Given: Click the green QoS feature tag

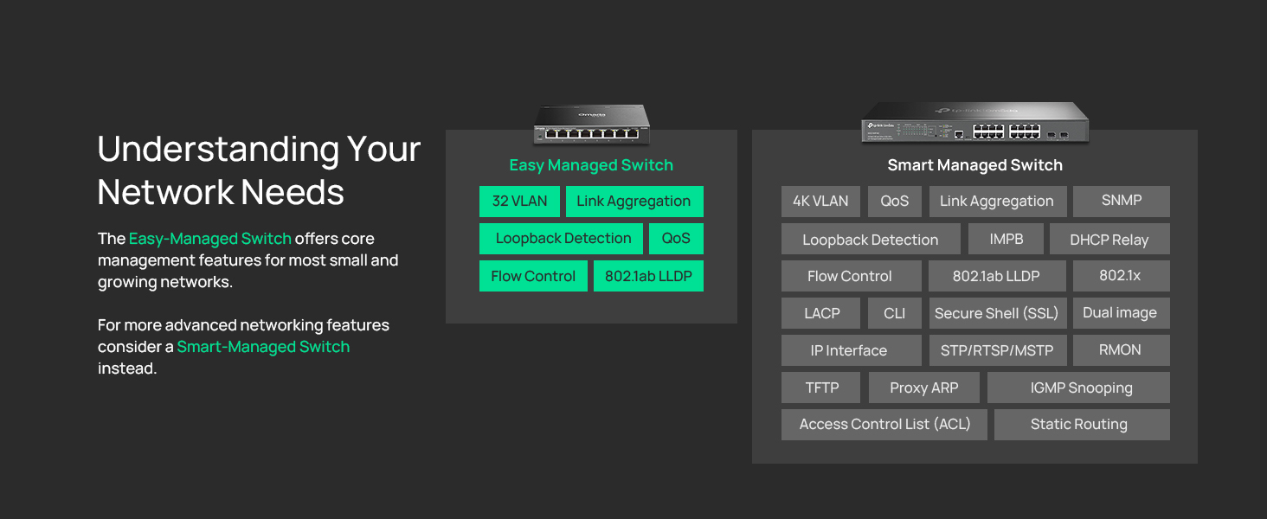Looking at the screenshot, I should [676, 239].
